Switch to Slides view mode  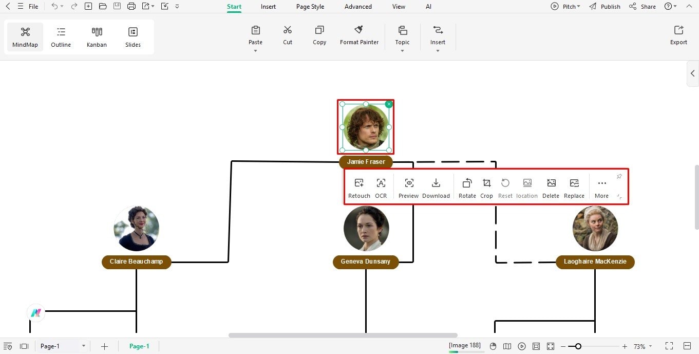(133, 37)
